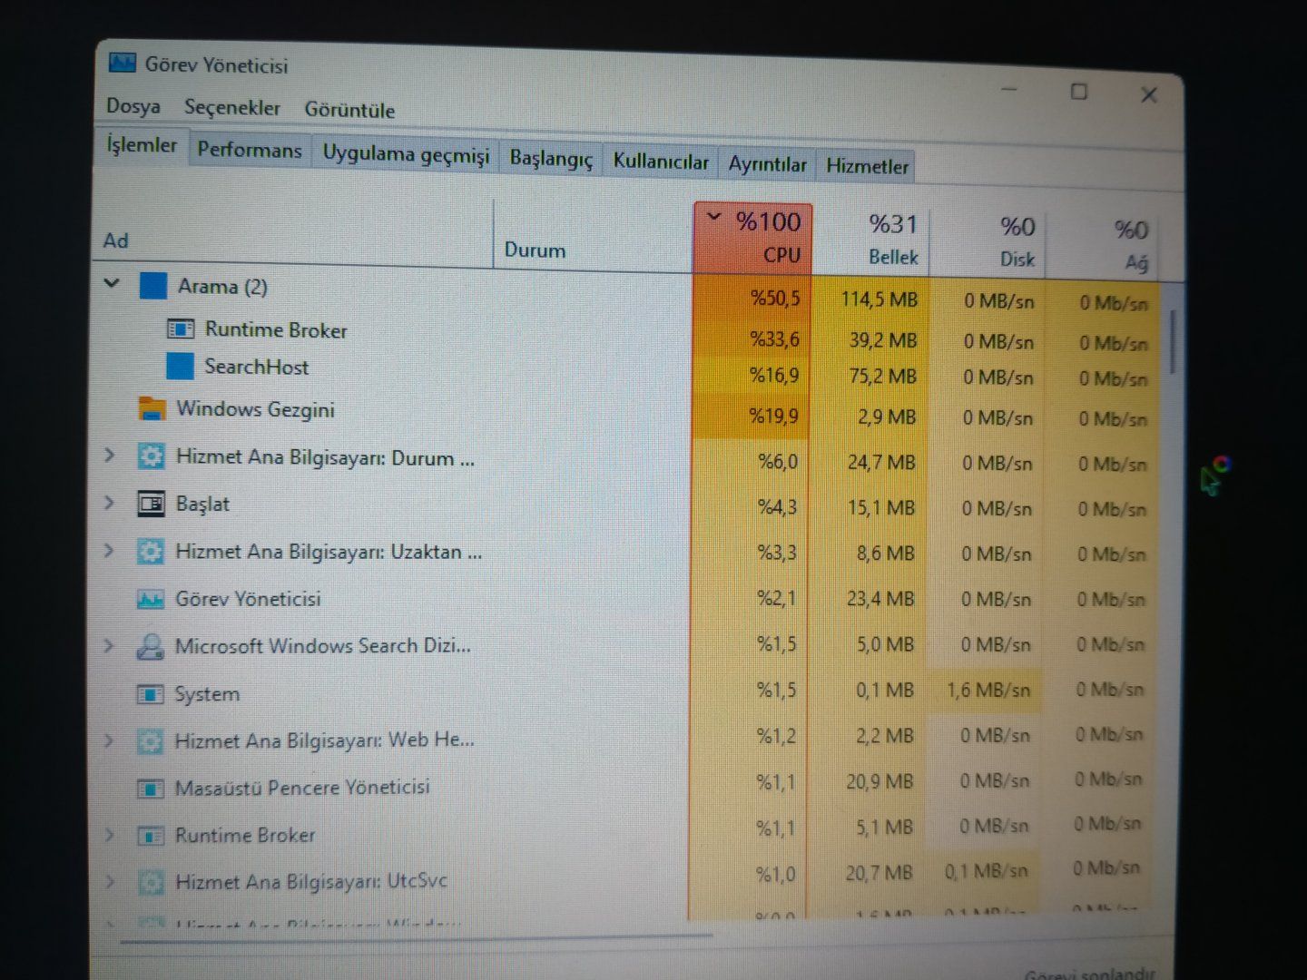
Task: Sort by the %31 Bellek column header
Action: click(870, 240)
